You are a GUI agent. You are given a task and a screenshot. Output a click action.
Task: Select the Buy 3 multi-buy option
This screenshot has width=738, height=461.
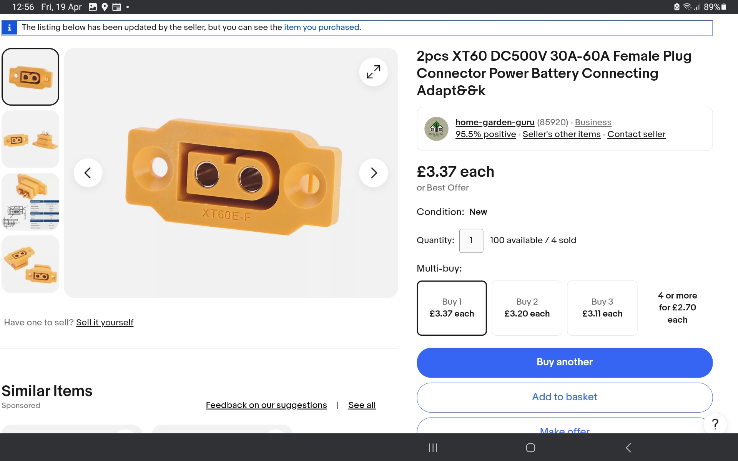602,308
